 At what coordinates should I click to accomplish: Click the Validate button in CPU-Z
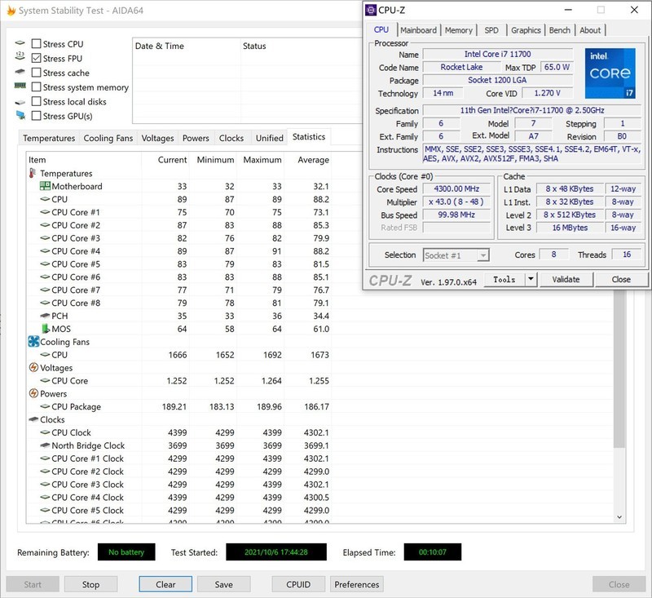tap(566, 279)
